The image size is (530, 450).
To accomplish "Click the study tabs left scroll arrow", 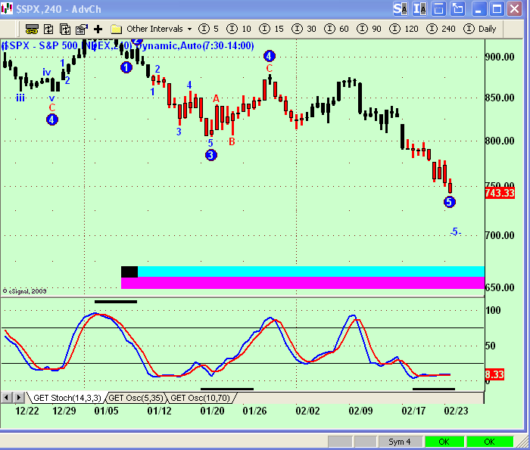I will 6,398.
